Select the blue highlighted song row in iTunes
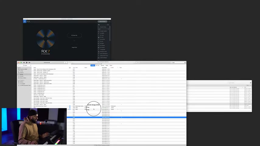Viewport: 260px width, 146px height. (x=127, y=117)
